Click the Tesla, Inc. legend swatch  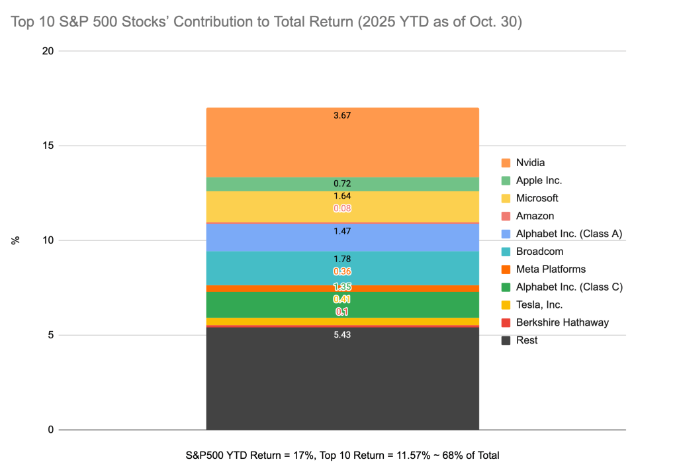[x=506, y=305]
